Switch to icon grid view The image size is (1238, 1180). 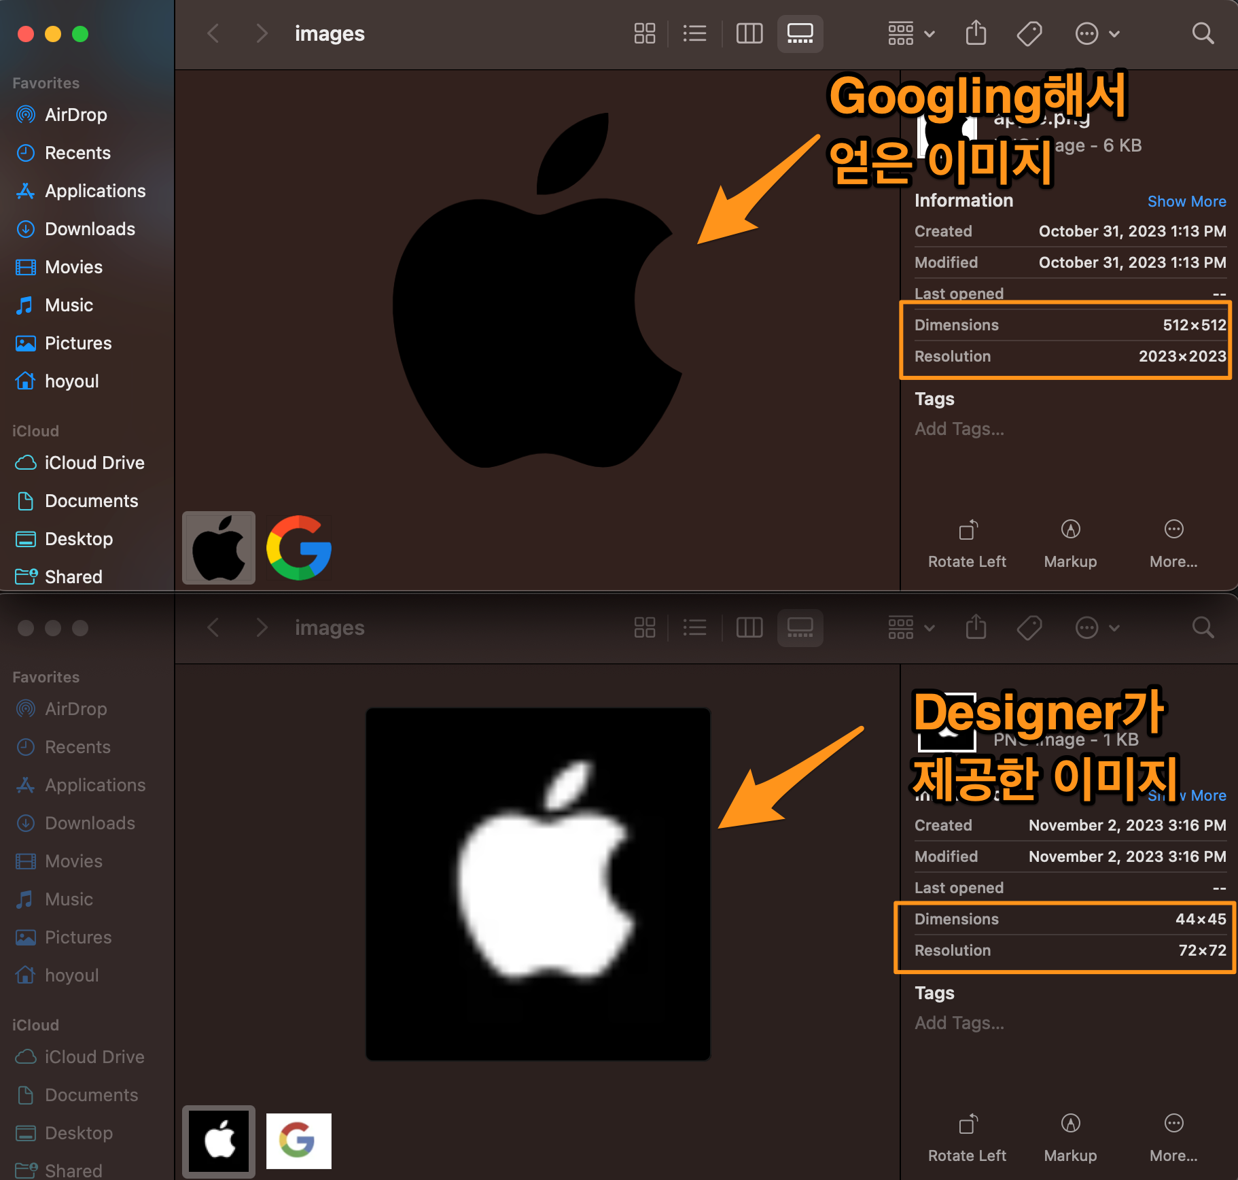[644, 33]
